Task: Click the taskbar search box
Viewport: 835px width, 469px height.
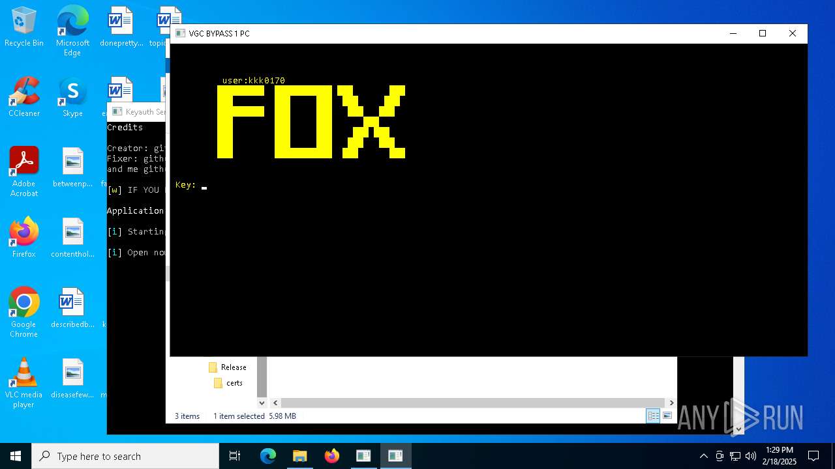Action: coord(125,456)
